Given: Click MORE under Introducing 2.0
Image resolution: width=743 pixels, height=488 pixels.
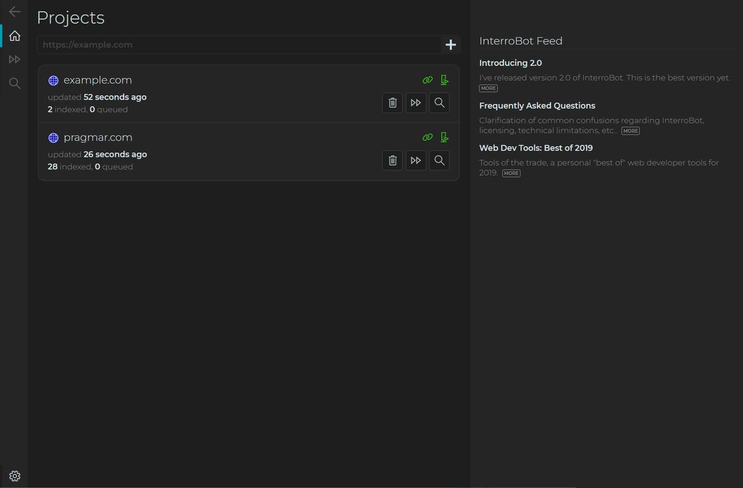Looking at the screenshot, I should coord(488,88).
